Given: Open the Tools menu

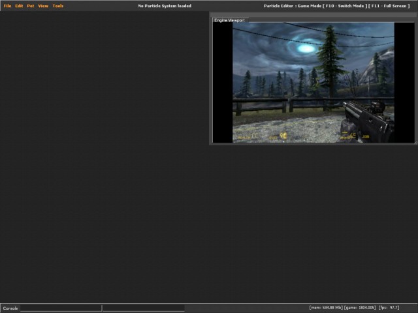Looking at the screenshot, I should point(58,6).
